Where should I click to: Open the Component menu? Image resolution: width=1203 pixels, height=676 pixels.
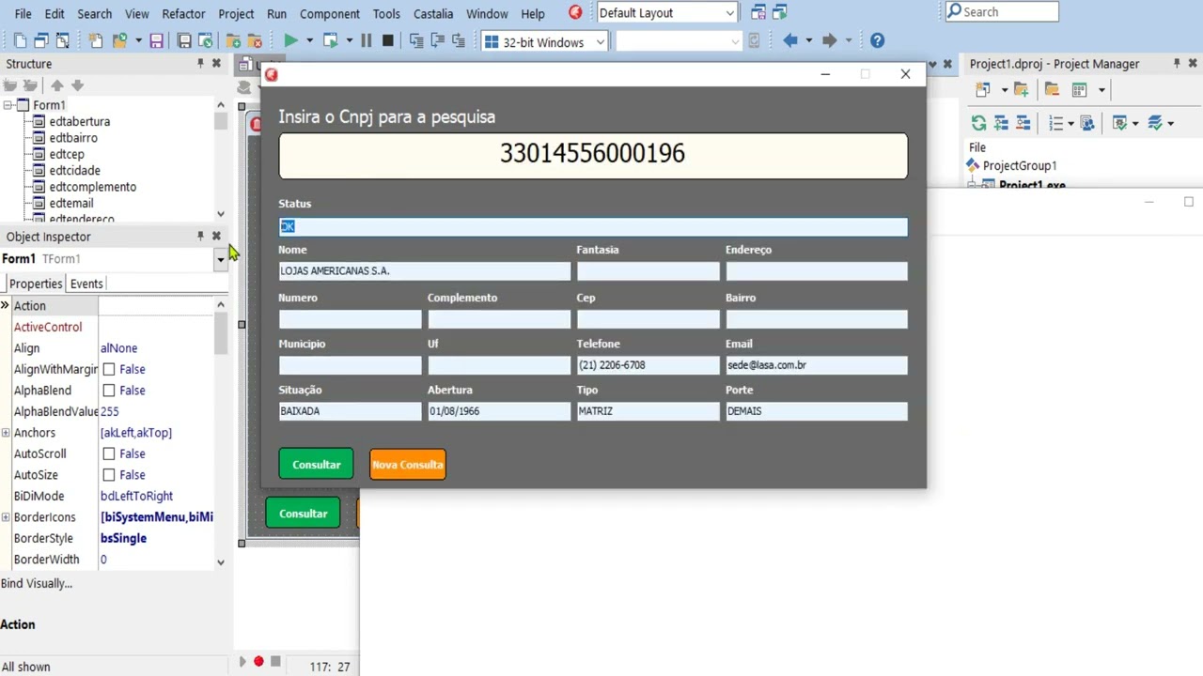click(x=330, y=14)
